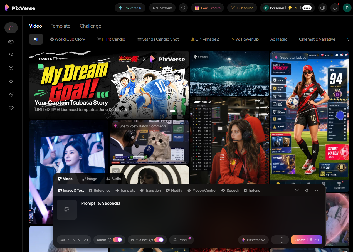Select Template mode in creation bar
The width and height of the screenshot is (353, 252).
pos(125,191)
